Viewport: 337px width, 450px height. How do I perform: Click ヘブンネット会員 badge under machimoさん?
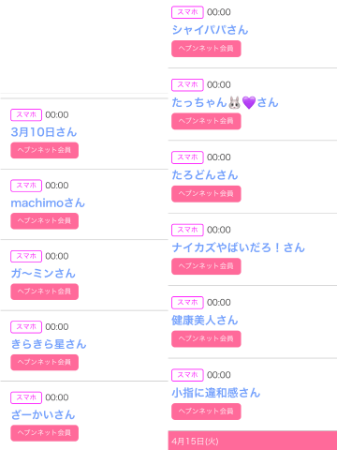45,221
